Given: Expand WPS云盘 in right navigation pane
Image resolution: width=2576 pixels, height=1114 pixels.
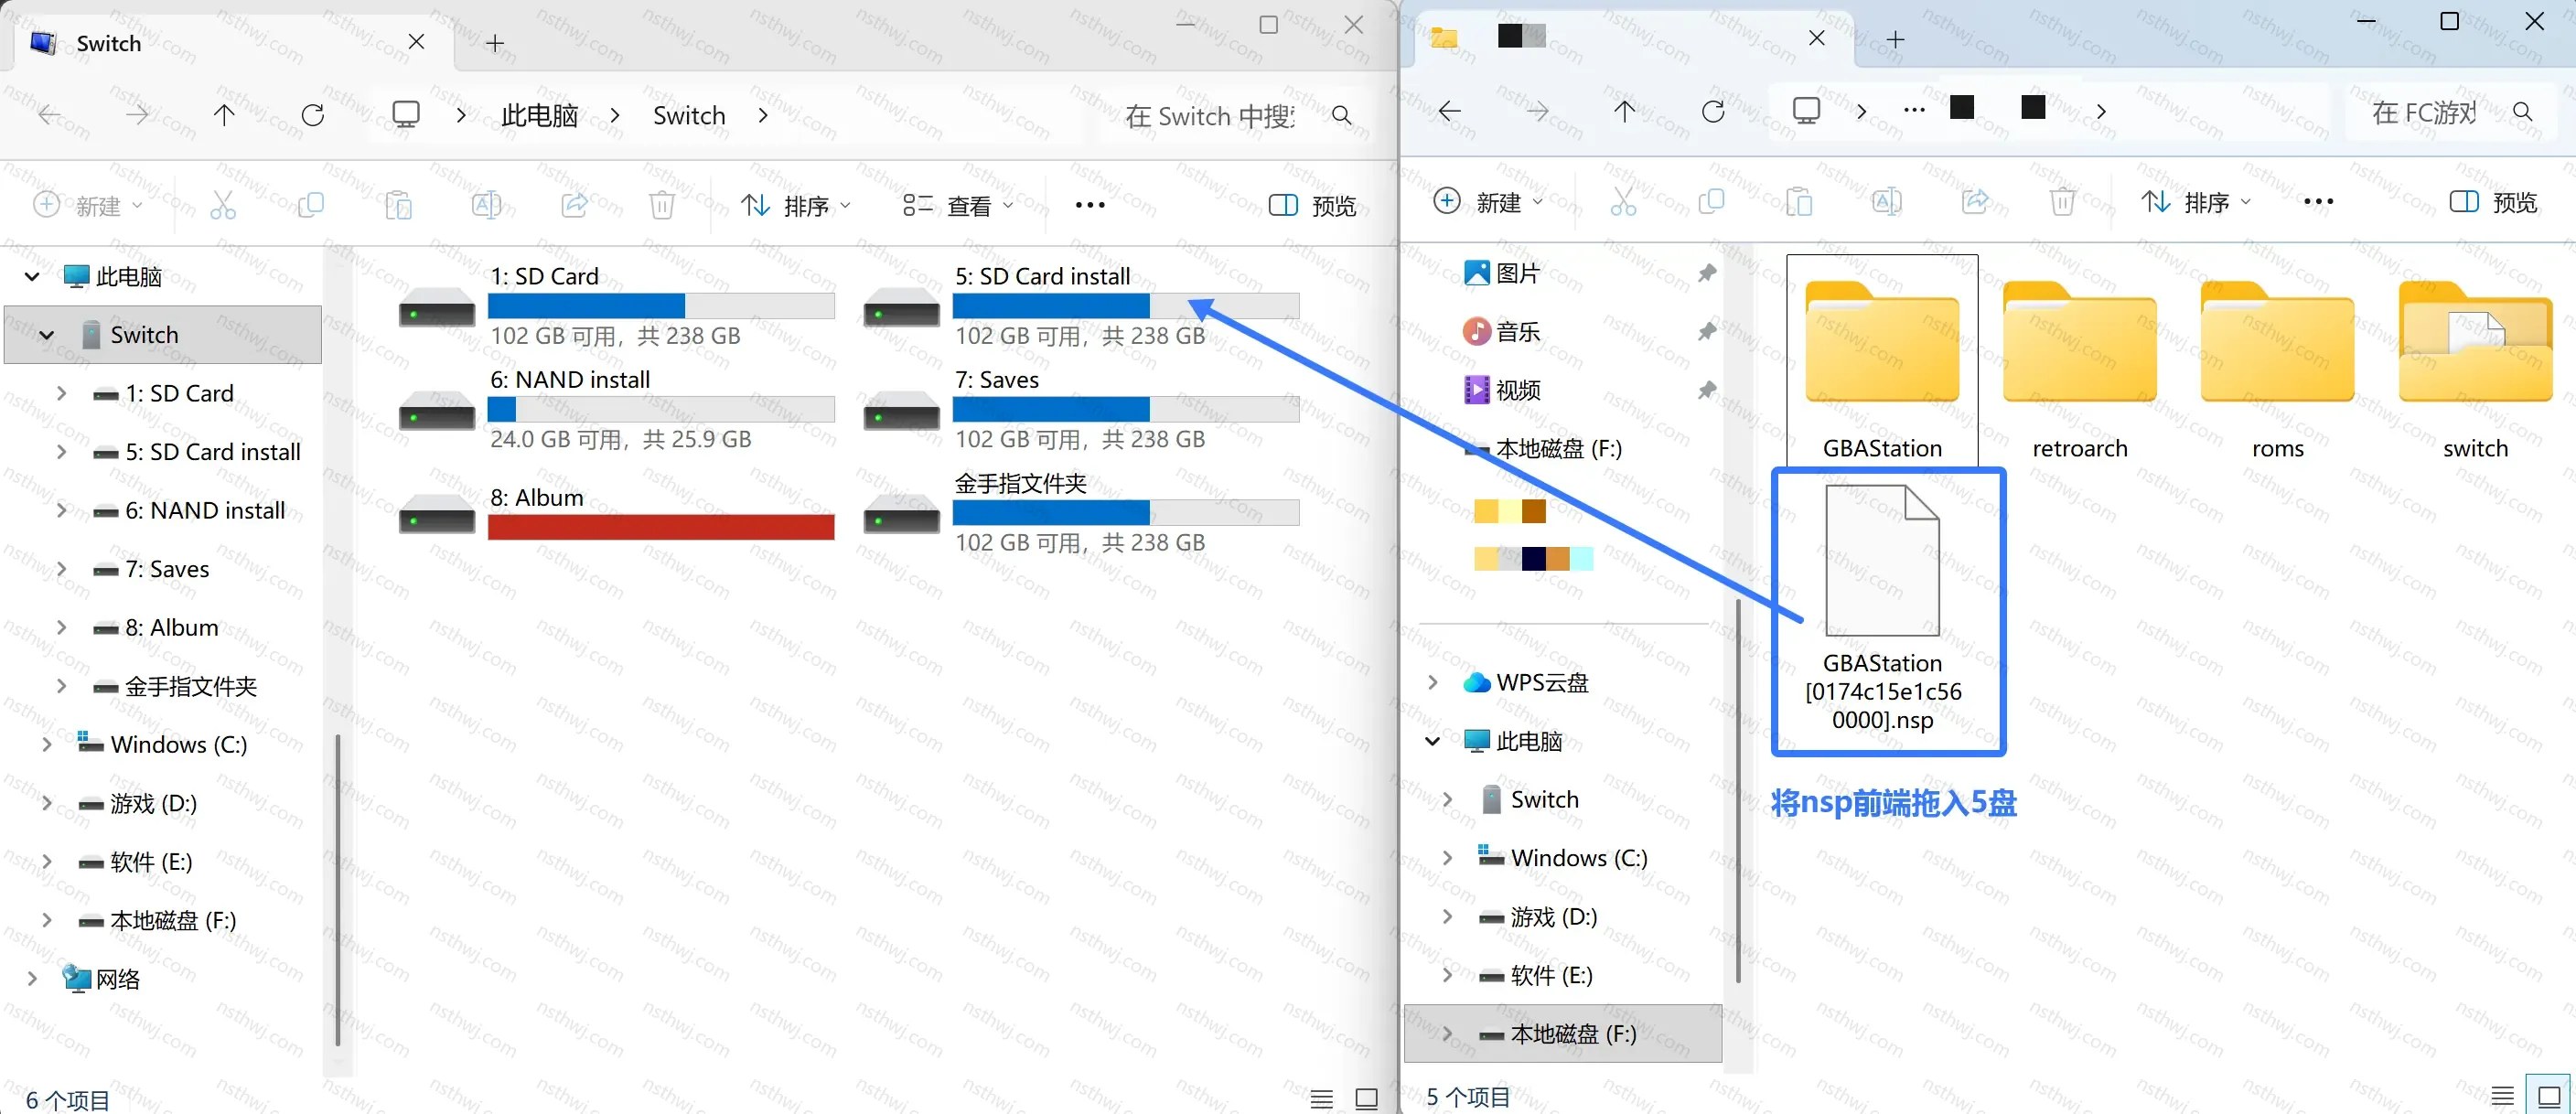Looking at the screenshot, I should pos(1432,682).
